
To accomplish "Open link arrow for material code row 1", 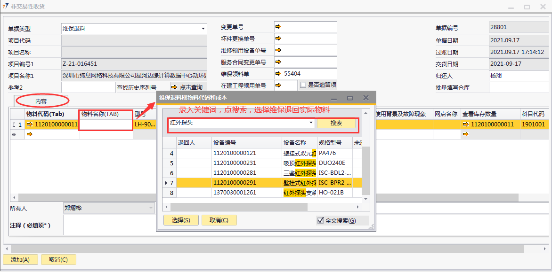I will [30, 124].
